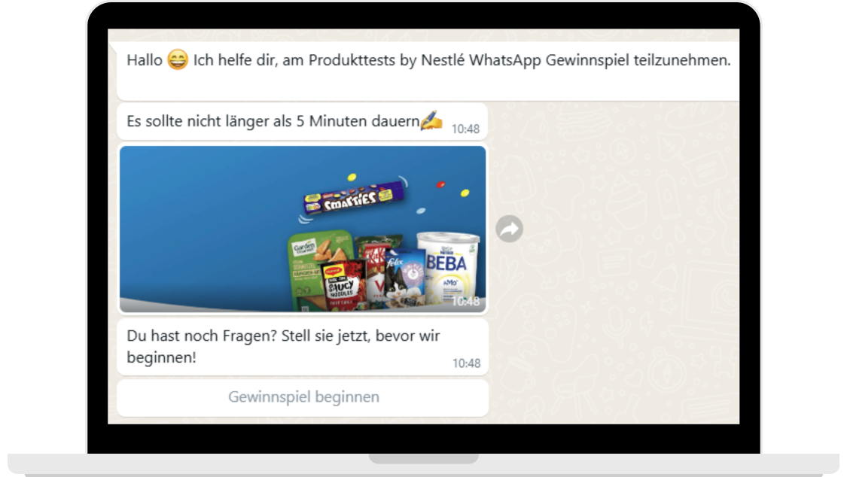
Task: Select the 'Es sollte nicht länger als 5 Minuten' message
Action: (x=303, y=122)
